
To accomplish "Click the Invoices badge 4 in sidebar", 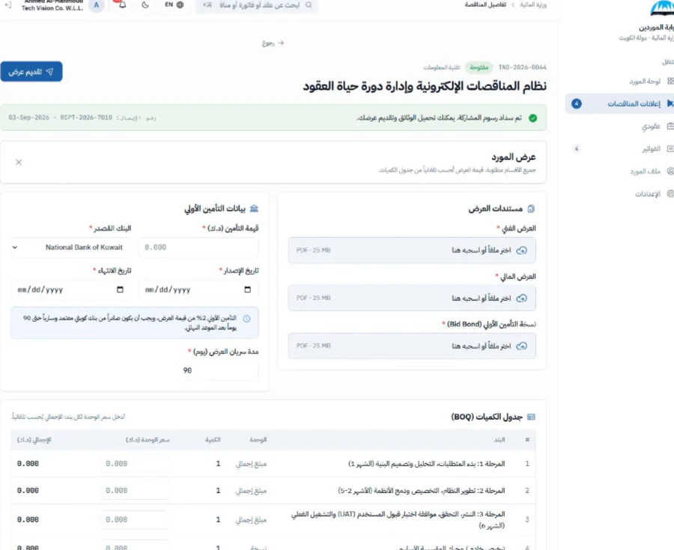I will point(577,149).
